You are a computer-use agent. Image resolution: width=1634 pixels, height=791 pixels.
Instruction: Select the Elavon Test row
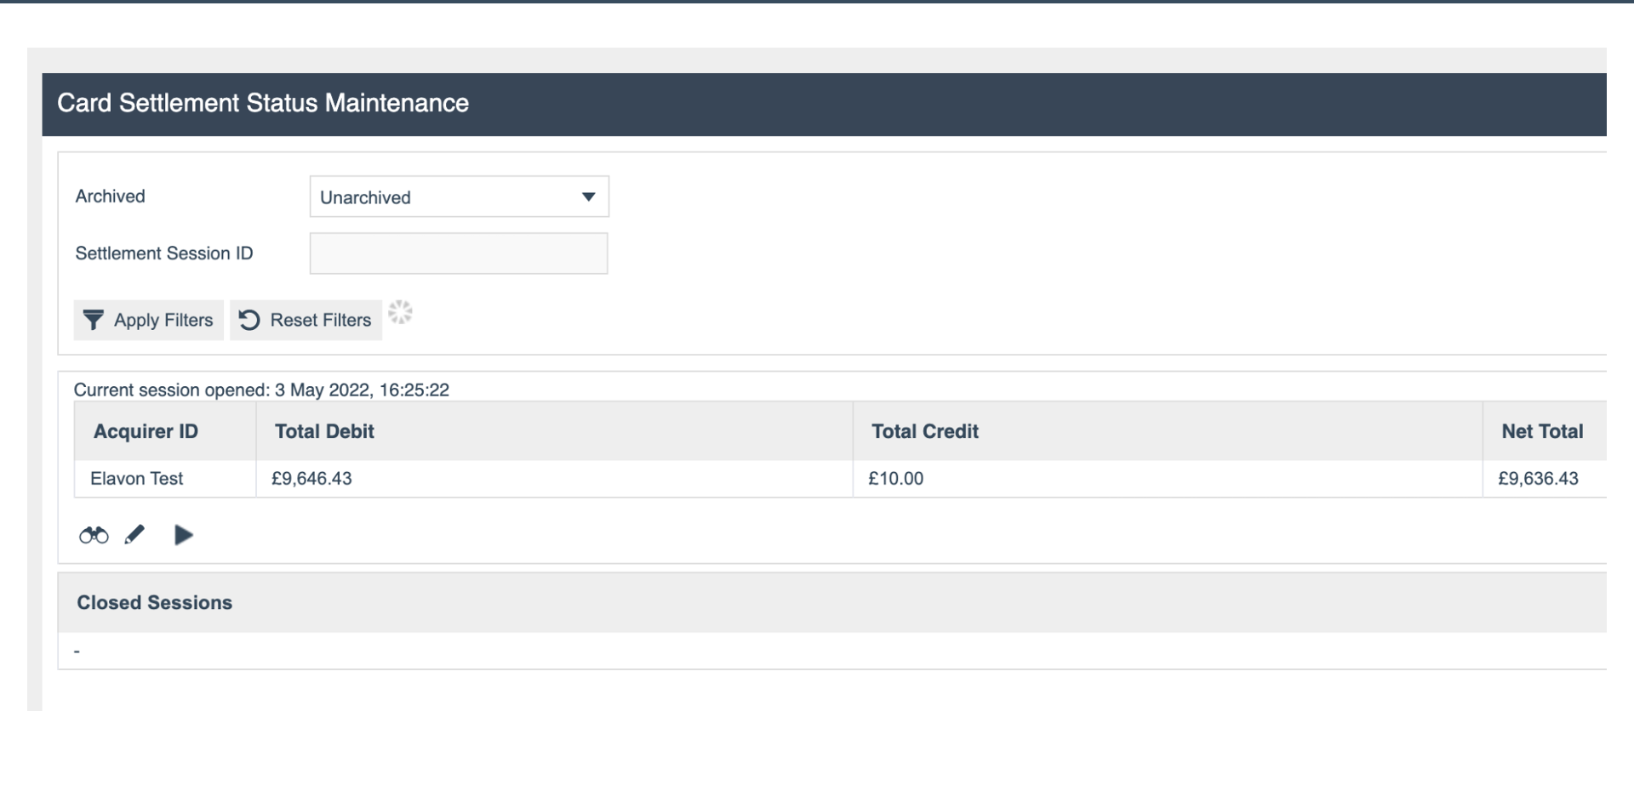click(136, 478)
